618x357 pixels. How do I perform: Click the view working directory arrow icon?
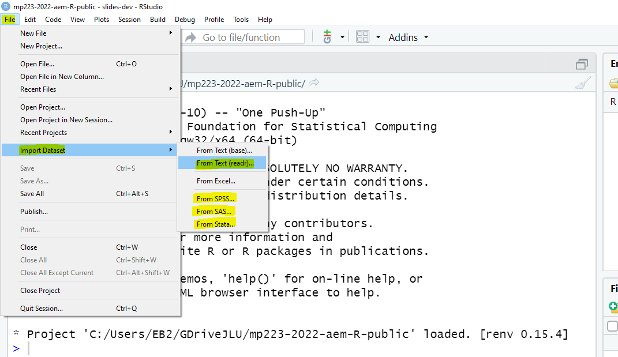[x=314, y=83]
